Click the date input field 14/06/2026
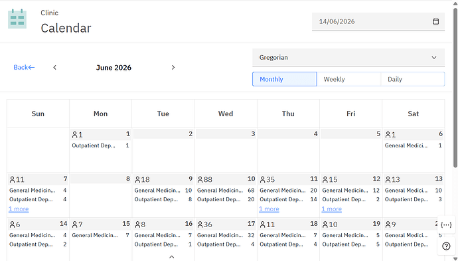This screenshot has width=458, height=261. tap(378, 22)
